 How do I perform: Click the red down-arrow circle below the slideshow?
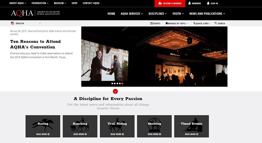coord(115,91)
